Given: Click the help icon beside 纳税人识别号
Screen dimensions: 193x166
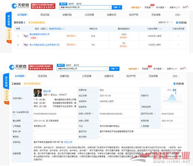Looking at the screenshot, I should 92,114.
